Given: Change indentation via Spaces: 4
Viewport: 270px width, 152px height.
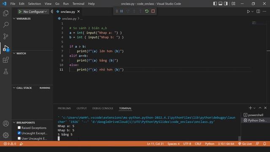Looking at the screenshot, I should pyautogui.click(x=173, y=144).
